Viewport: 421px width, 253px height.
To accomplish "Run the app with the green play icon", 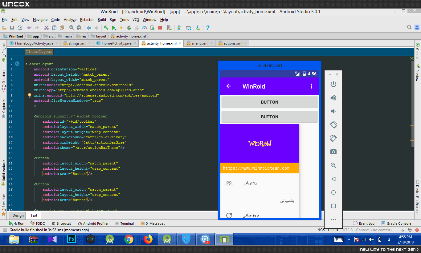I will tap(114, 28).
